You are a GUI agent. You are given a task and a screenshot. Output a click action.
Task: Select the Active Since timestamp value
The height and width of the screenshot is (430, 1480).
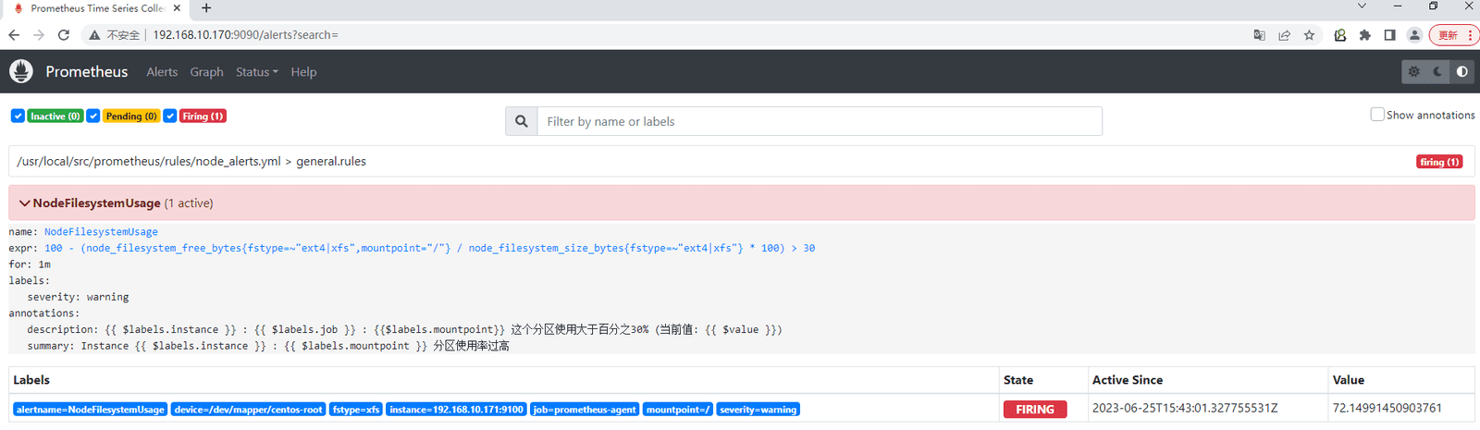(1185, 408)
